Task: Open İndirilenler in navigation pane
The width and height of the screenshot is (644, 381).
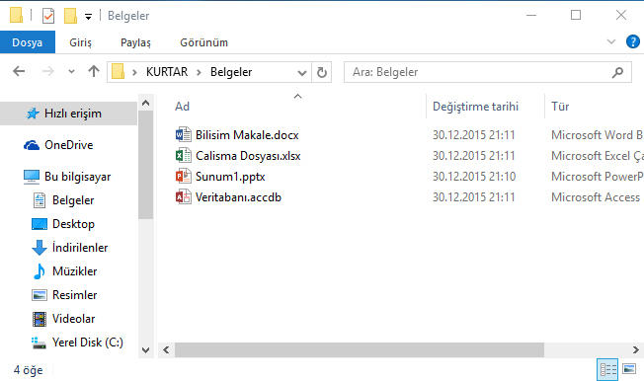Action: (80, 248)
